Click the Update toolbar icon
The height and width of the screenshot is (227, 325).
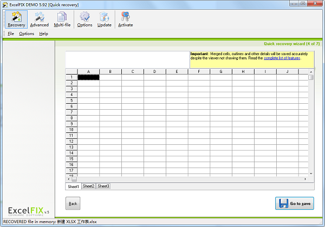point(104,19)
